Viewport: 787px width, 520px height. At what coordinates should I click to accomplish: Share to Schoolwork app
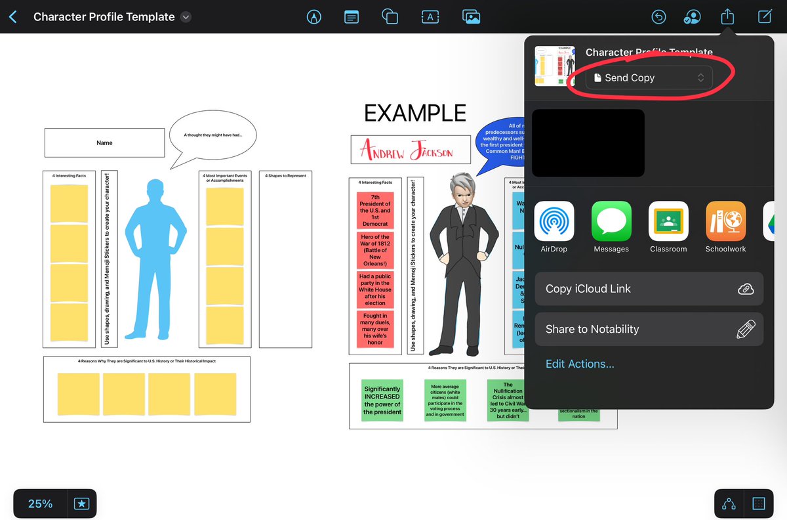[725, 227]
